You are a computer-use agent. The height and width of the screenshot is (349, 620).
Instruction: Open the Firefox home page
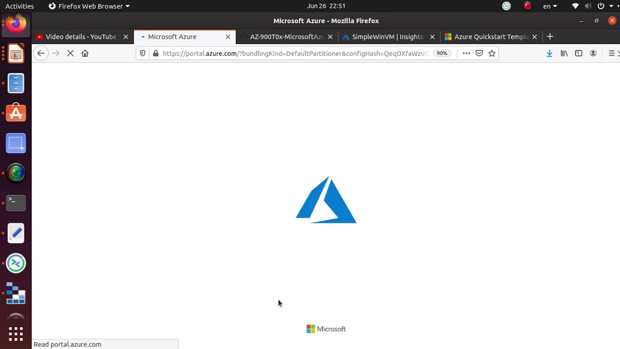[85, 53]
